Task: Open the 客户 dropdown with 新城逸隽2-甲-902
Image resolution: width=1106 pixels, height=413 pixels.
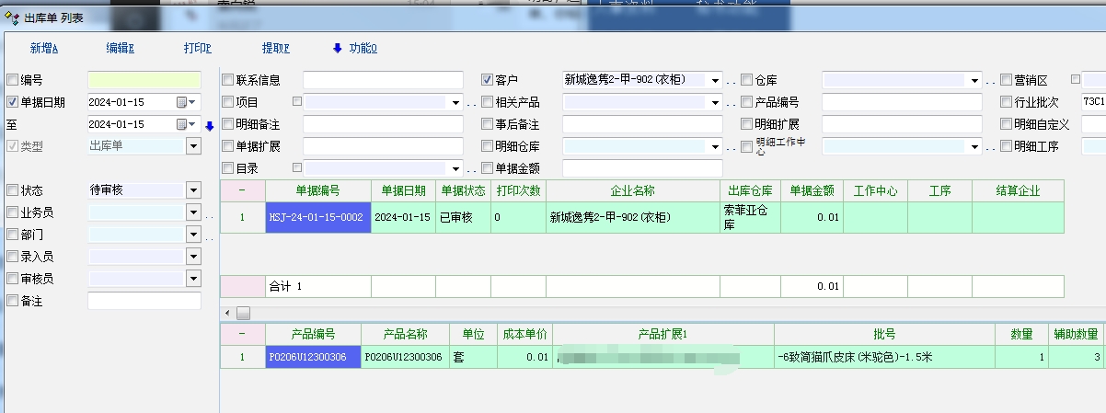Action: click(715, 80)
